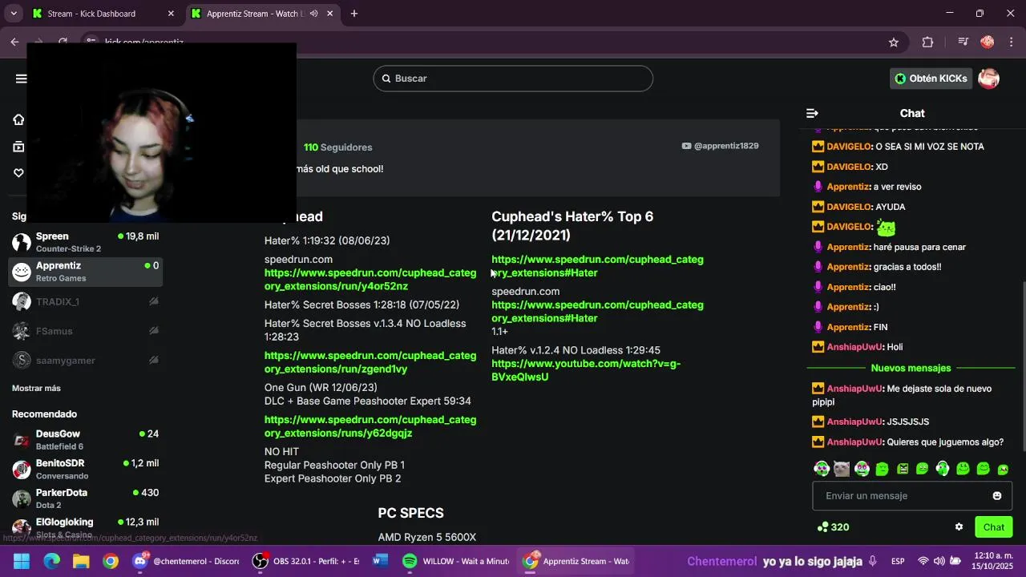Open the recommended BenitoSDR channel

click(86, 469)
